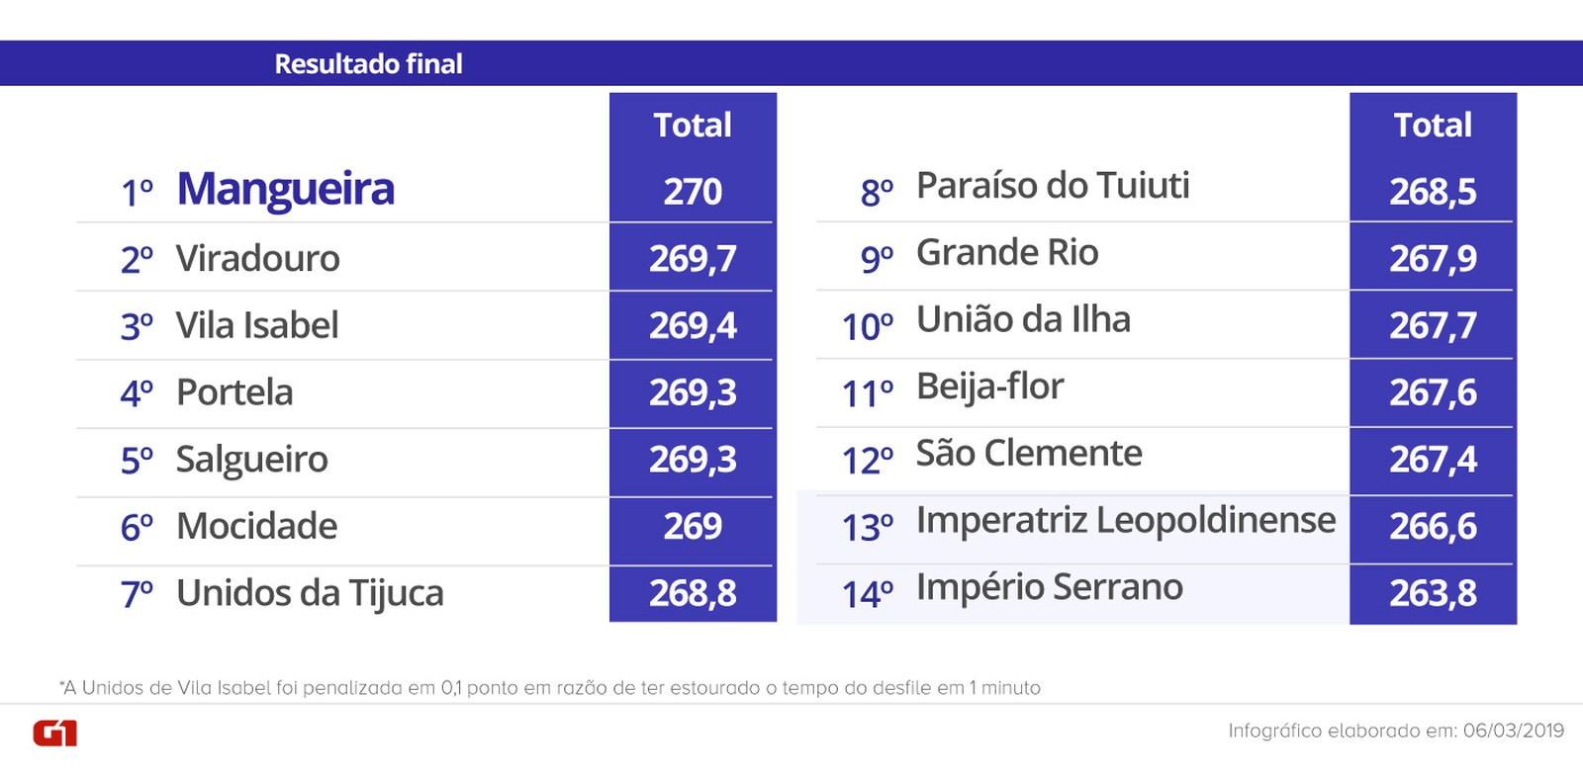Click Viradouro's total 269,7

pos(693,259)
